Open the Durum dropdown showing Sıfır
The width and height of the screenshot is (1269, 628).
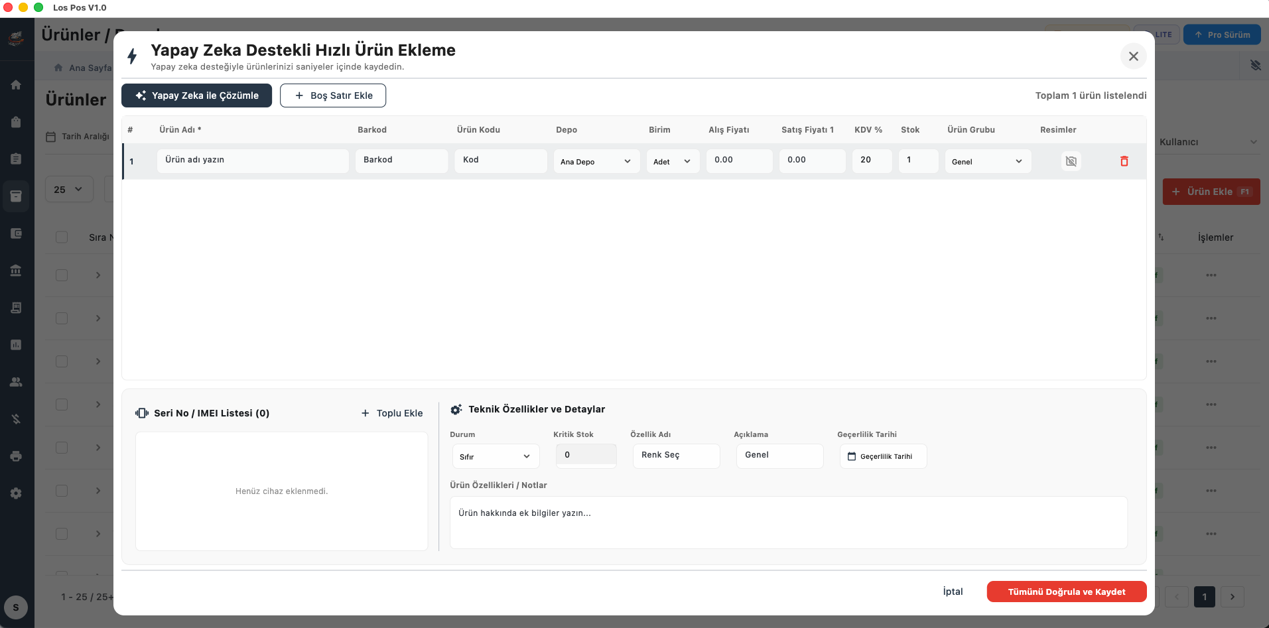click(495, 456)
